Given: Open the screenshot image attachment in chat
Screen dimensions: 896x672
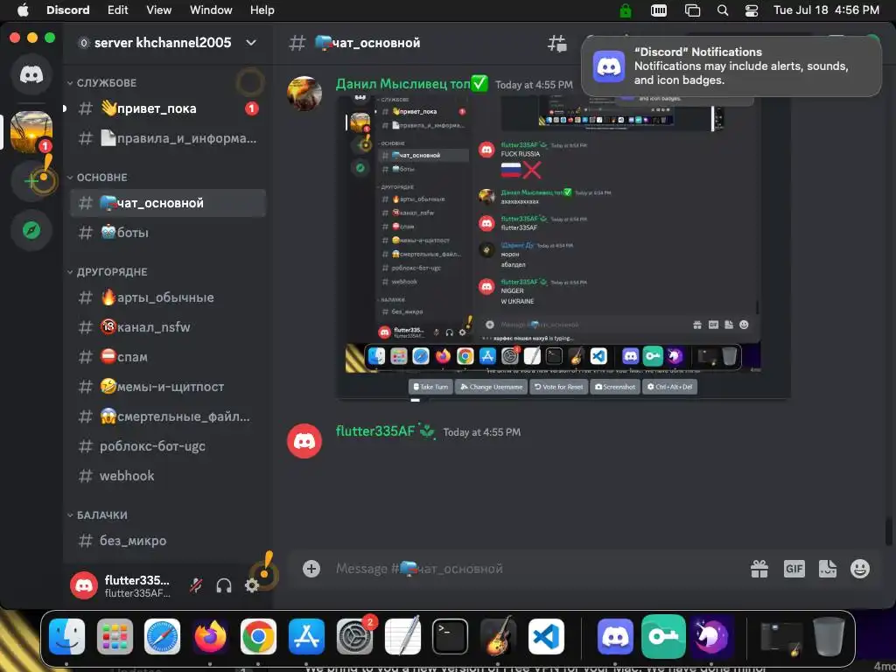Looking at the screenshot, I should [x=563, y=247].
